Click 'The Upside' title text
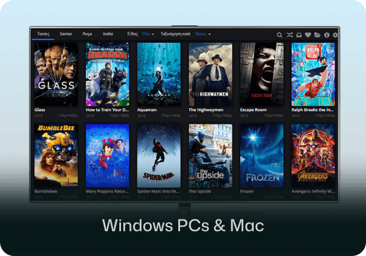The image size is (366, 256). coord(200,192)
